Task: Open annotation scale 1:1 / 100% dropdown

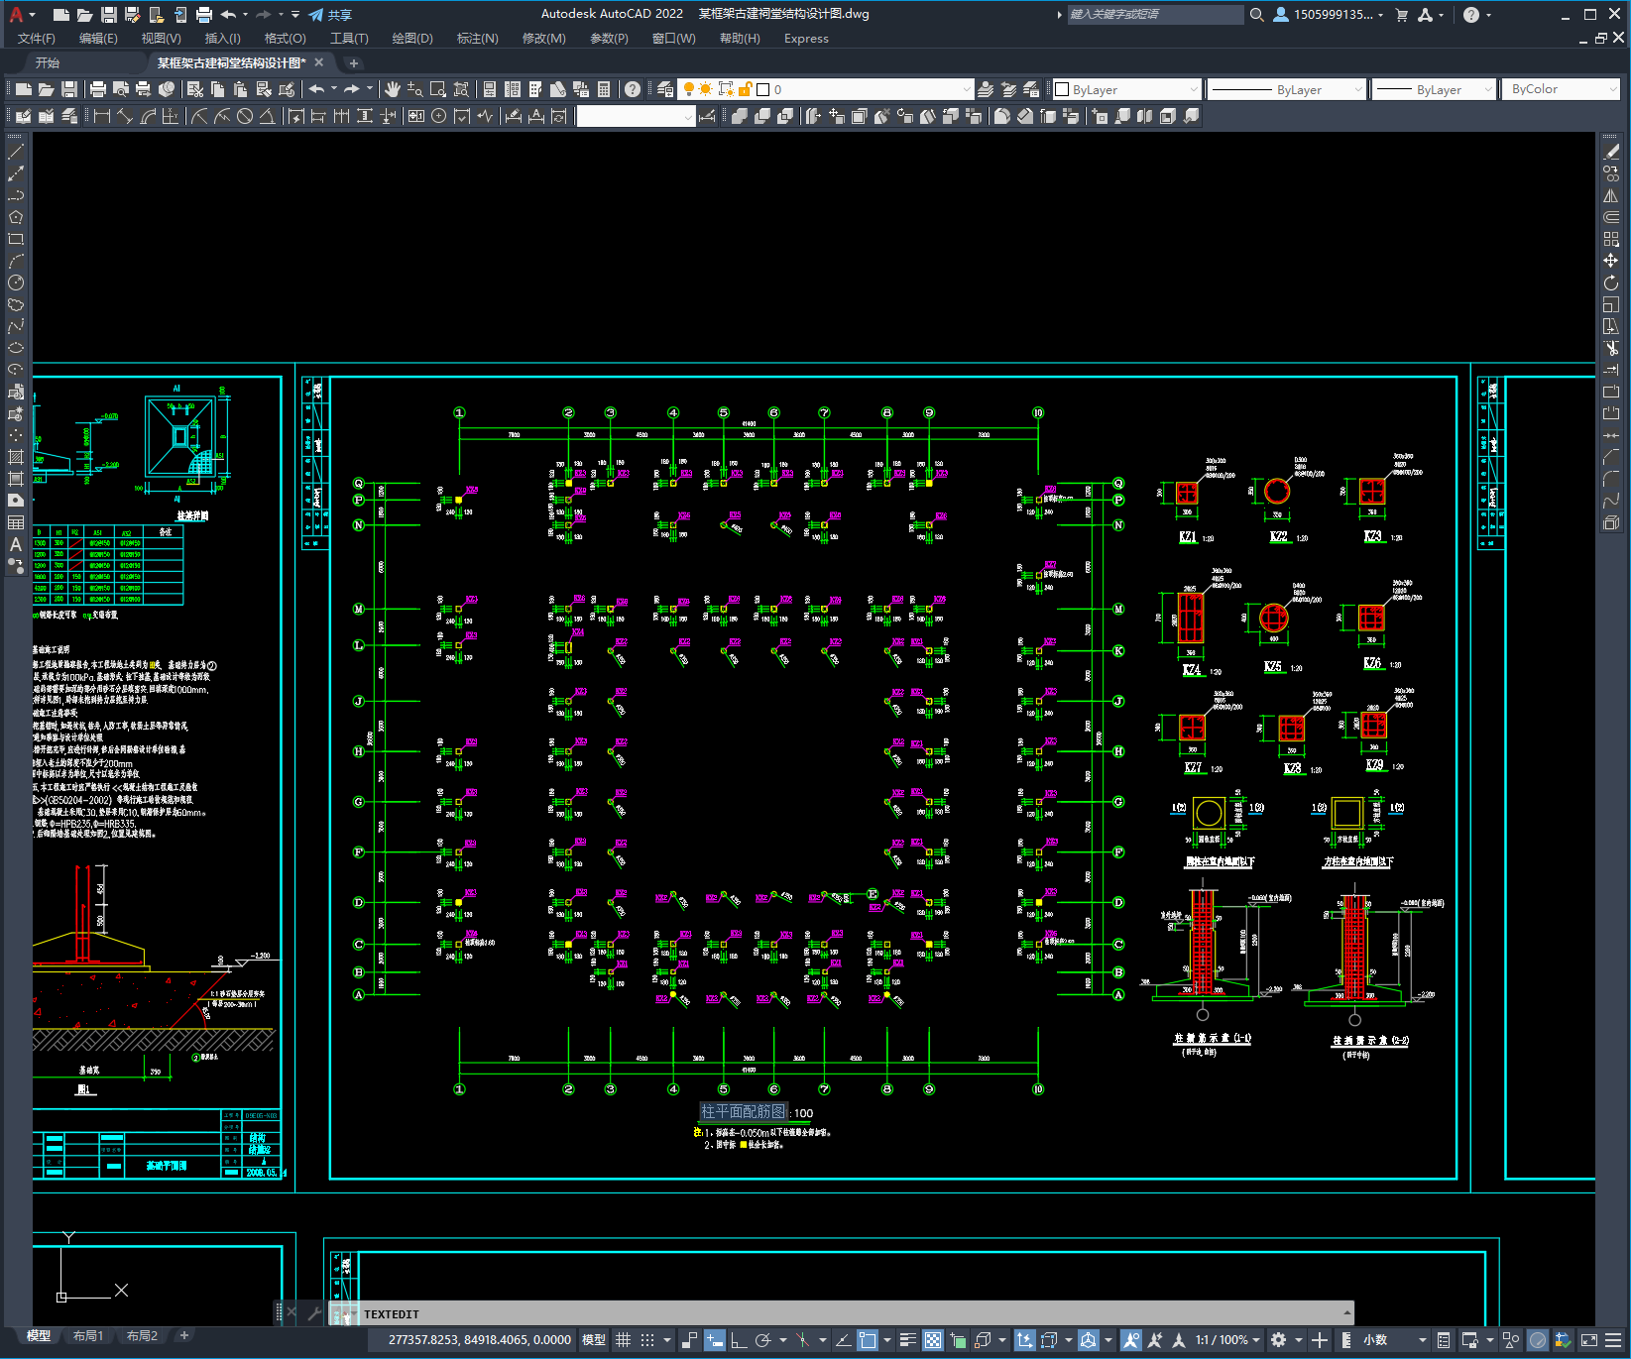Action: coord(1227,1340)
